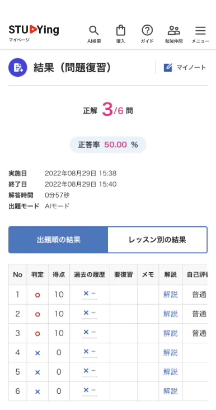The width and height of the screenshot is (216, 410).
Task: Open the ガイド help icon
Action: [147, 30]
